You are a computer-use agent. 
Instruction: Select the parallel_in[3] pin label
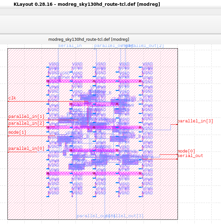[x=195, y=121]
